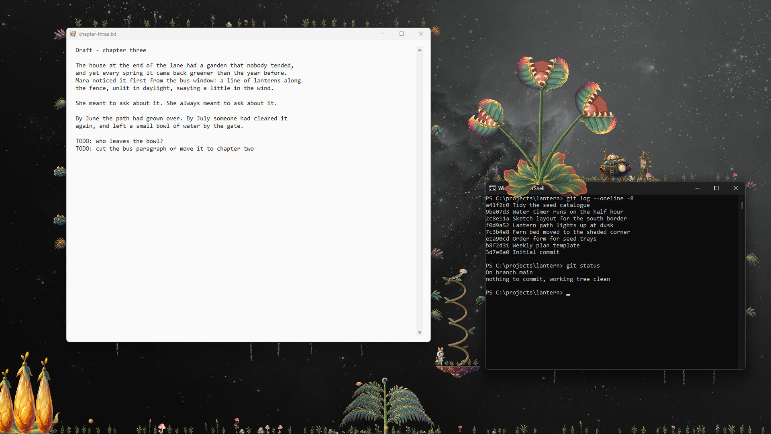The height and width of the screenshot is (434, 771).
Task: Click commit 'a41f2c0 Tidy the seed catalogue'
Action: point(538,205)
